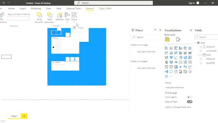Click Edit interactions in the ribbon
This screenshot has width=218, height=123.
(x=2, y=18)
